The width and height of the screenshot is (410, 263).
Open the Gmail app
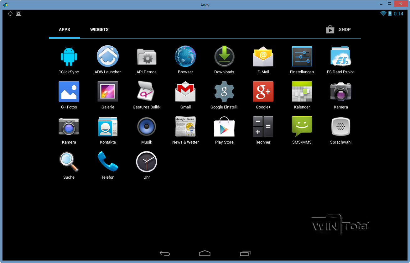coord(185,92)
